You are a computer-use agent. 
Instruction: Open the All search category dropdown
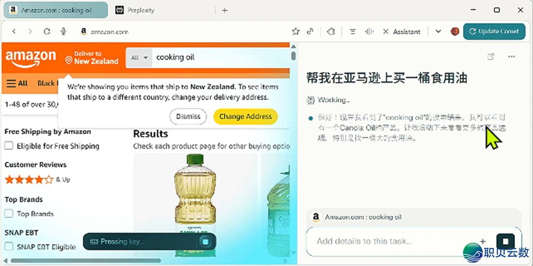139,58
